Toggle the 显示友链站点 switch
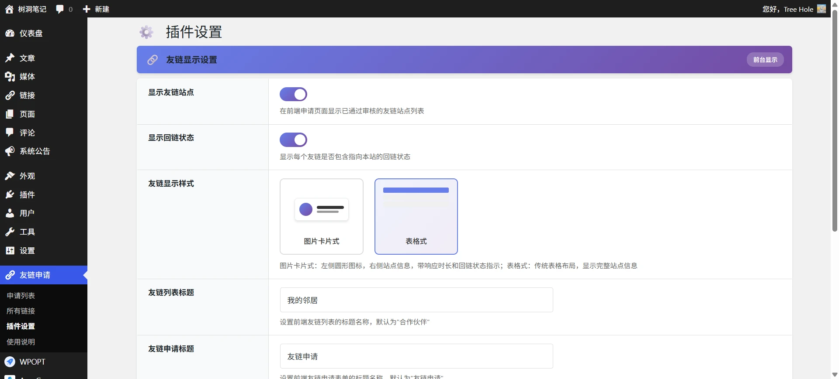 pos(293,94)
